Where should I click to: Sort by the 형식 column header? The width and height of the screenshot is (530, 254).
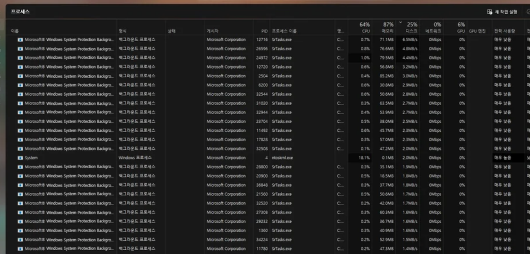click(x=123, y=31)
